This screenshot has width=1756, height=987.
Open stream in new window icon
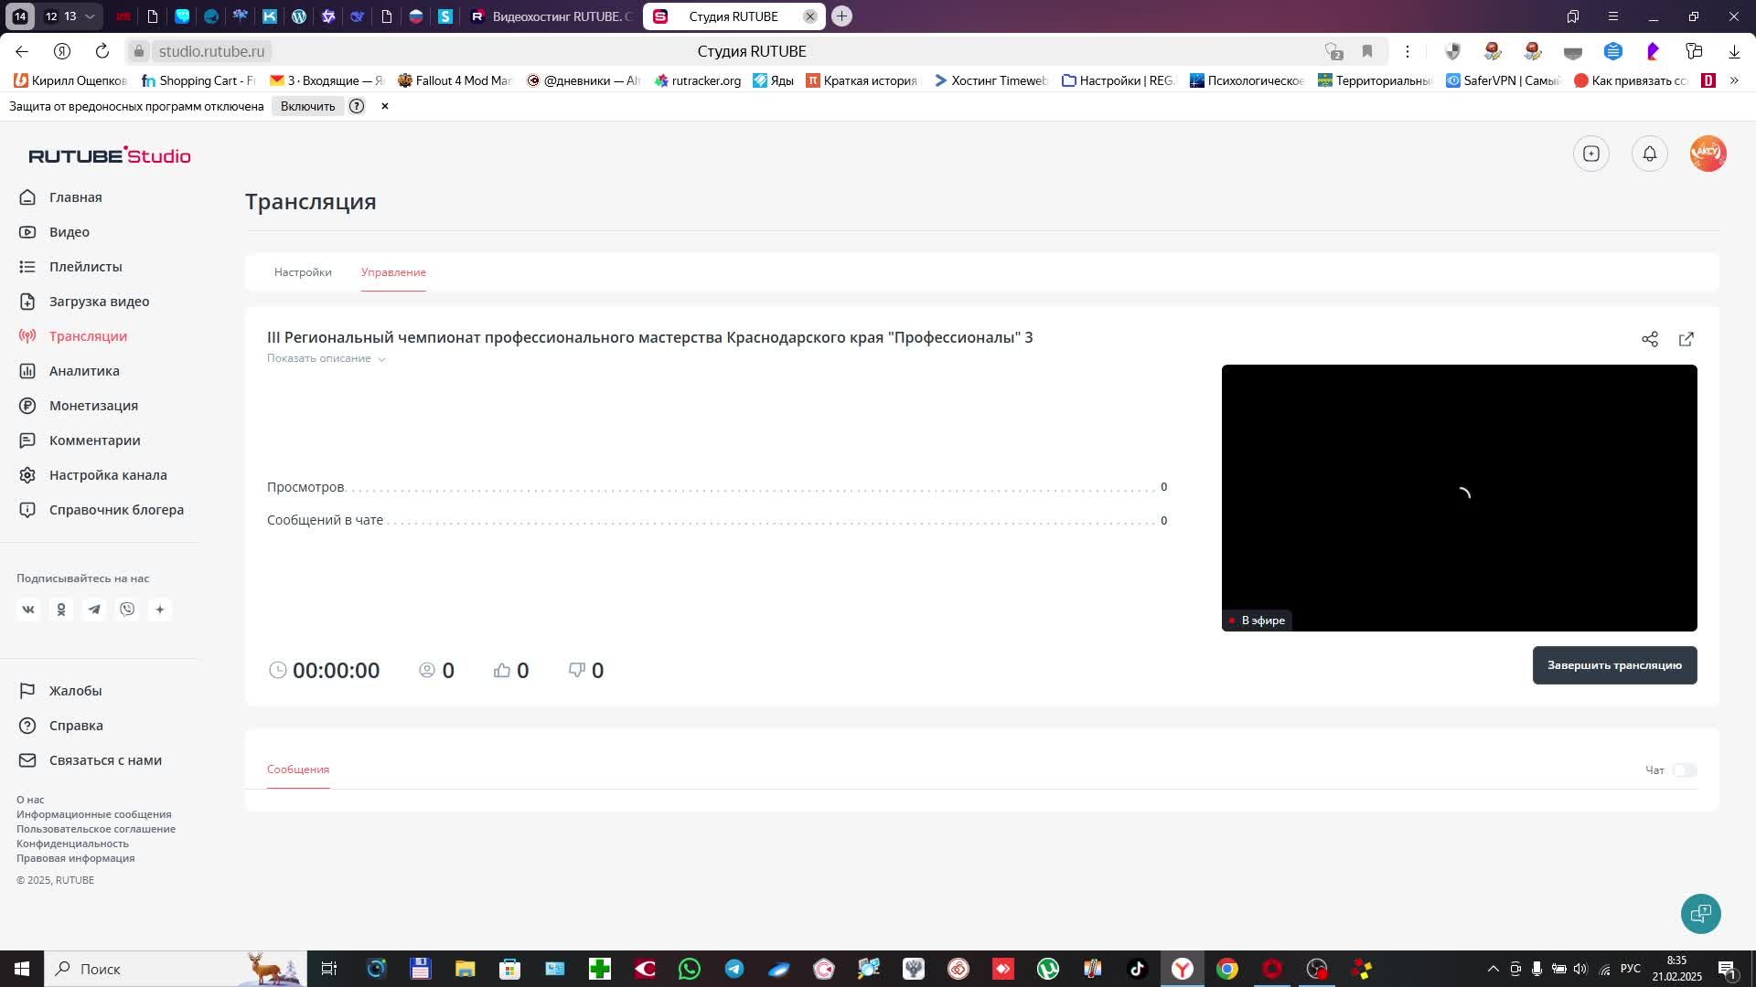[x=1686, y=339]
